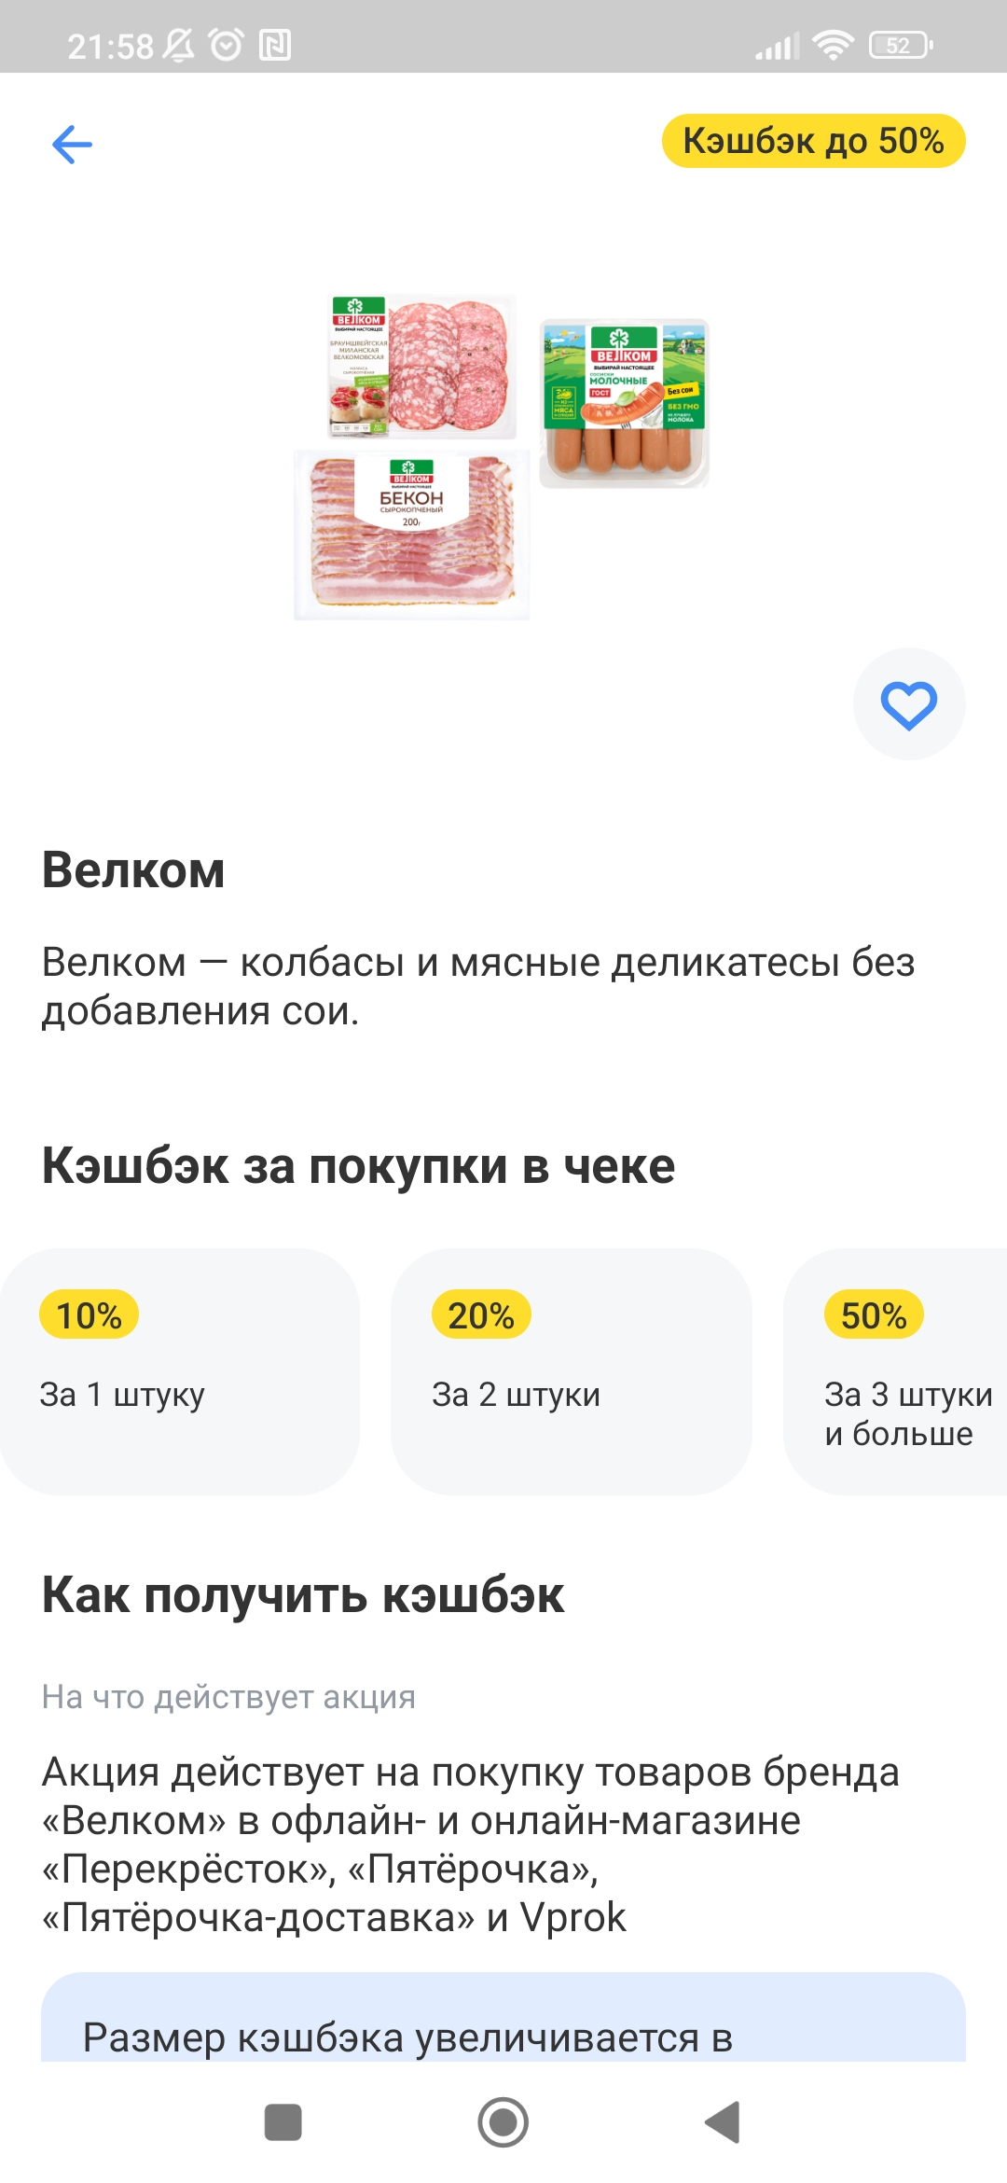1007x2183 pixels.
Task: Tap the cellular signal strength icon
Action: pyautogui.click(x=778, y=46)
